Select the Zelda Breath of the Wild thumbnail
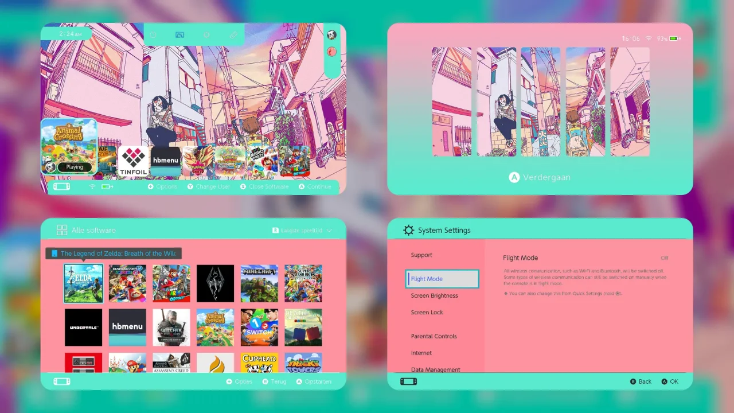The height and width of the screenshot is (413, 734). click(x=84, y=283)
